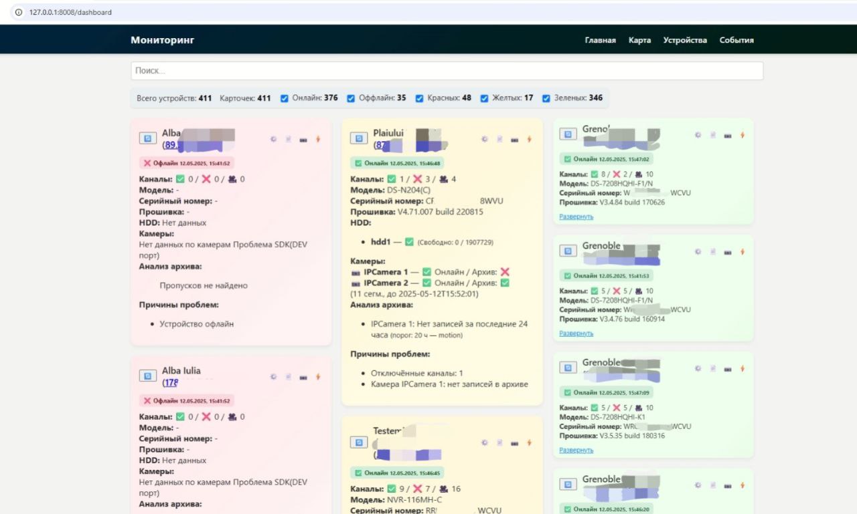The image size is (857, 514).
Task: Click the gear icon on the Grenoble V3.4.76 card
Action: click(x=697, y=251)
